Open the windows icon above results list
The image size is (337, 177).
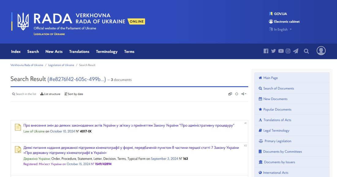[230, 94]
